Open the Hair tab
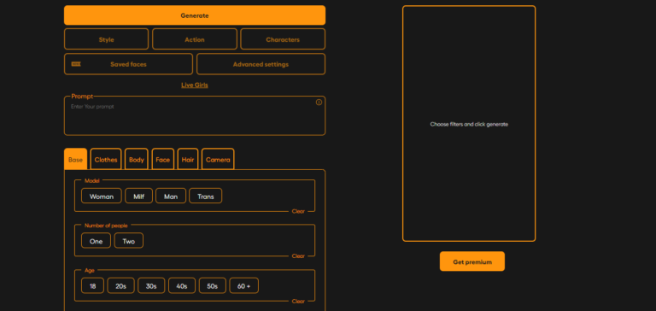This screenshot has height=311, width=656. tap(188, 159)
